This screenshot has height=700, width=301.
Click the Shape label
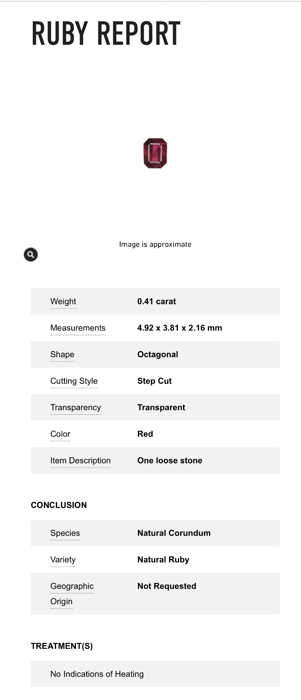(x=62, y=355)
